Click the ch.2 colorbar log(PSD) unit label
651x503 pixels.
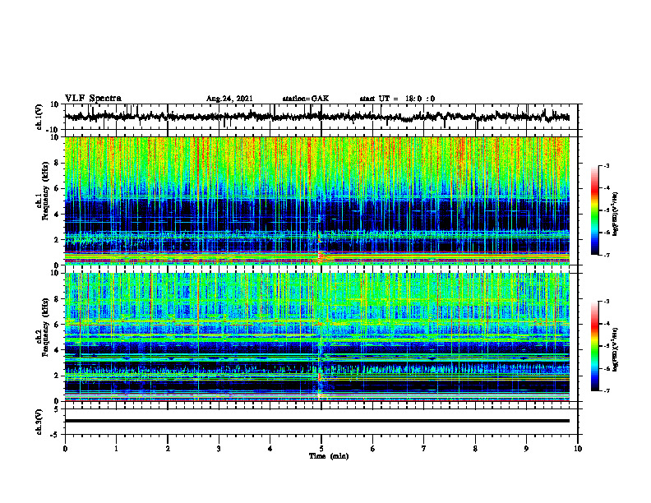(616, 349)
